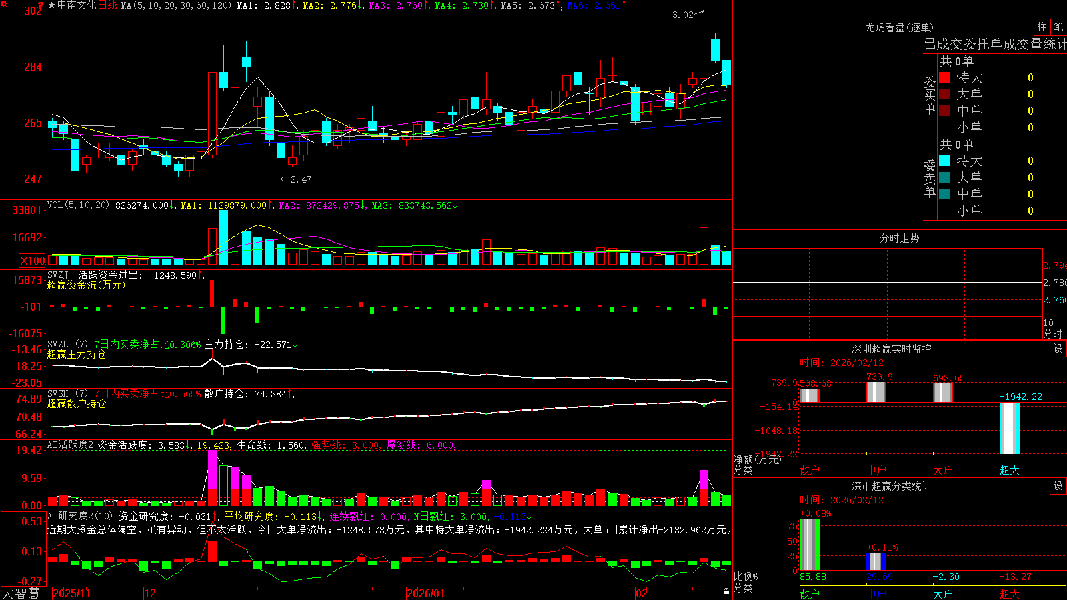Screen dimensions: 1067x600
Task: Click the 超赢资金流(万元) label
Action: point(86,285)
